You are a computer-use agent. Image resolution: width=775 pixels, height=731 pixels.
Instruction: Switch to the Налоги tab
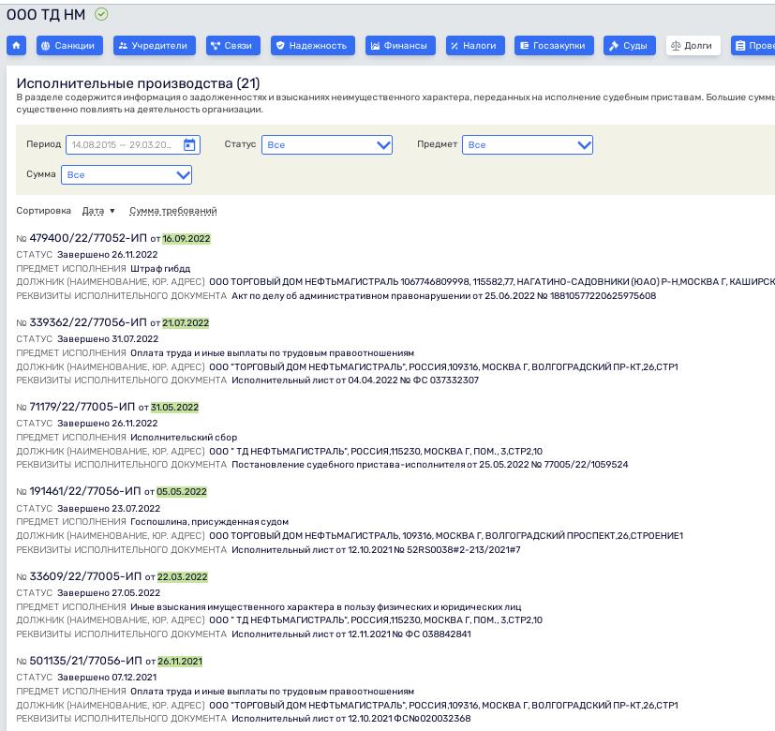pyautogui.click(x=475, y=46)
